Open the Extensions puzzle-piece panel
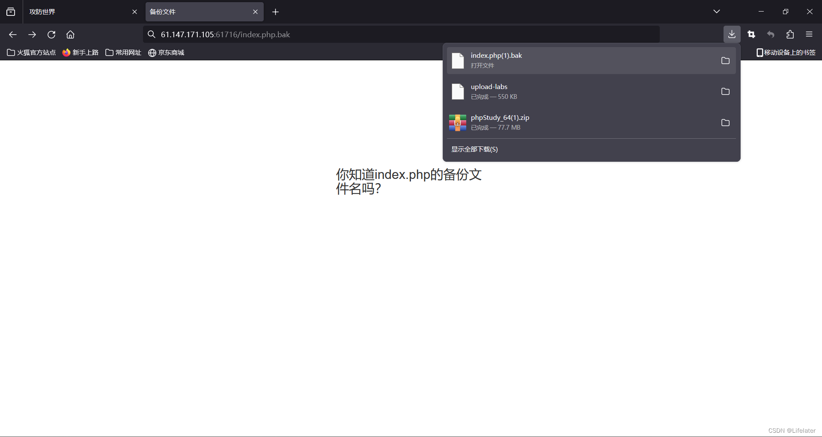The width and height of the screenshot is (822, 437). pyautogui.click(x=790, y=34)
